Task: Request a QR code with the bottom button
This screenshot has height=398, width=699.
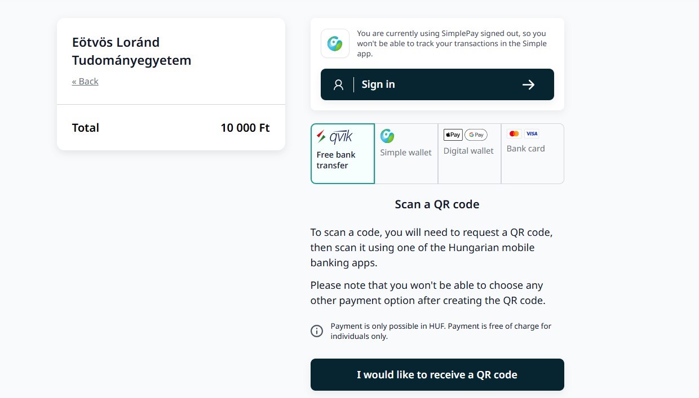Action: [x=437, y=374]
